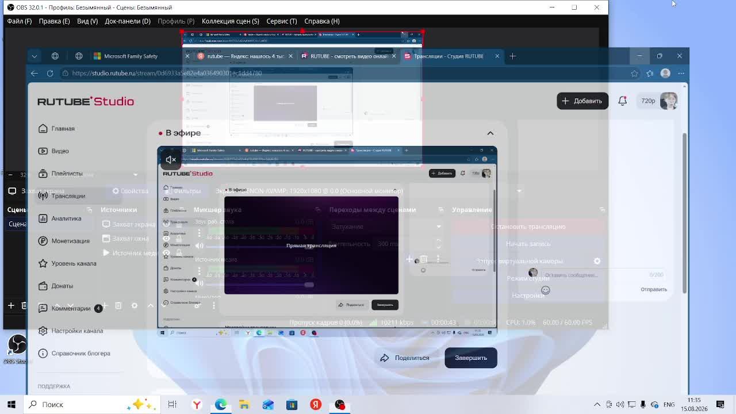Click the Поделиться share button
The height and width of the screenshot is (414, 736).
405,358
